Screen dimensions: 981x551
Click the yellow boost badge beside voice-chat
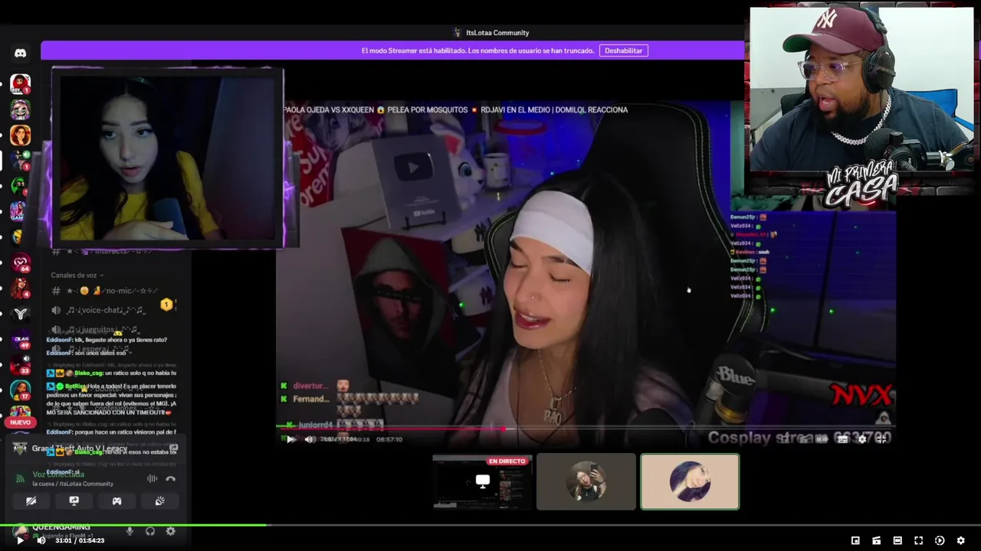(166, 305)
